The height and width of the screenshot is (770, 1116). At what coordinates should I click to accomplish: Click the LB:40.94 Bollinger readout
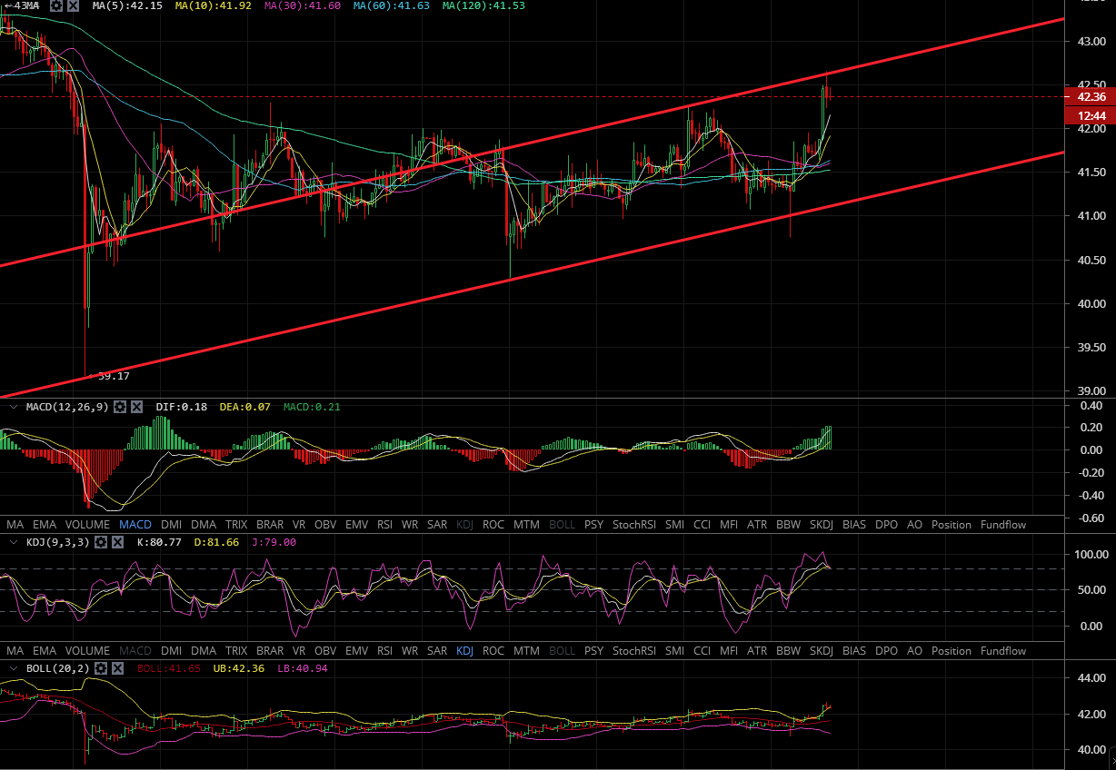301,668
